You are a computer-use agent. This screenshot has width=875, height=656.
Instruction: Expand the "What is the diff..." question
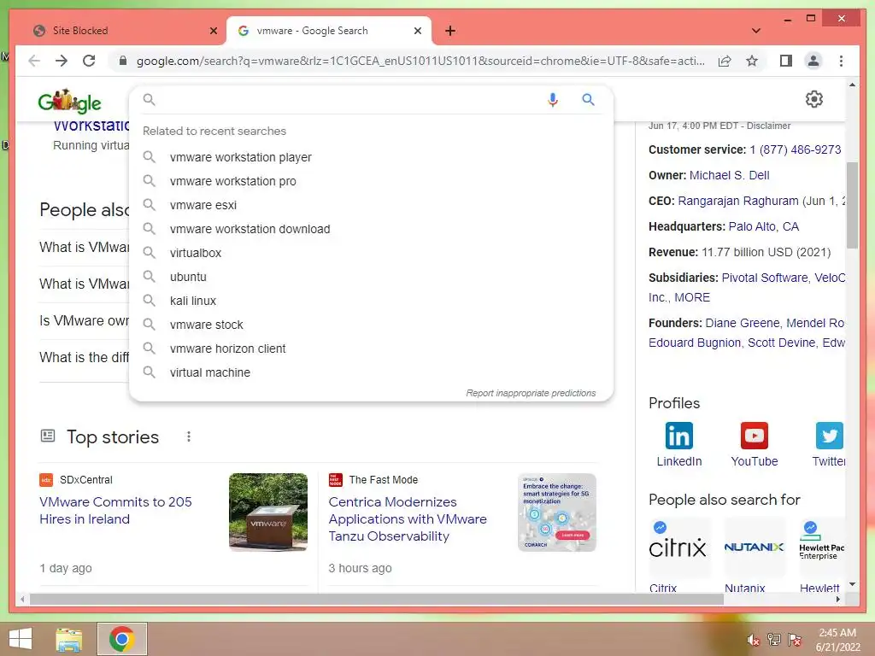coord(85,358)
